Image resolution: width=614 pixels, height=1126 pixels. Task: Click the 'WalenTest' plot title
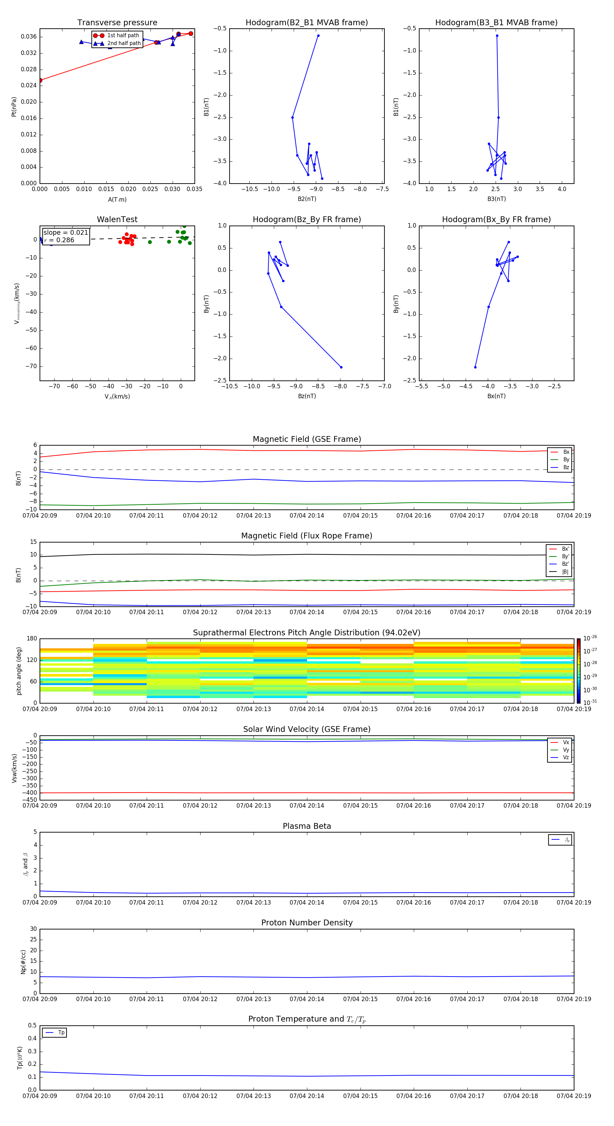pos(117,219)
